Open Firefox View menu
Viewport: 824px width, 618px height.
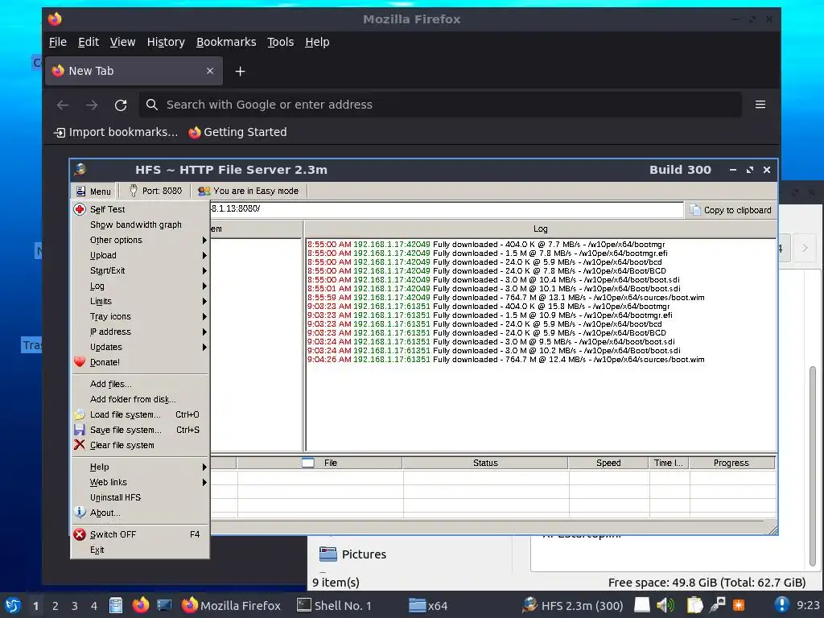(x=122, y=42)
